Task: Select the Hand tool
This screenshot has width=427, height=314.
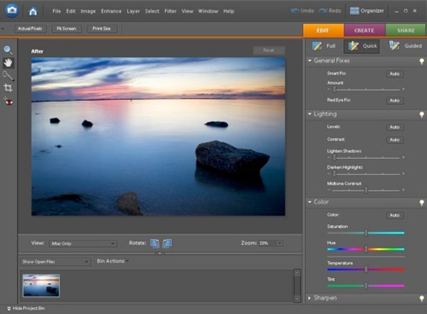Action: pos(8,63)
